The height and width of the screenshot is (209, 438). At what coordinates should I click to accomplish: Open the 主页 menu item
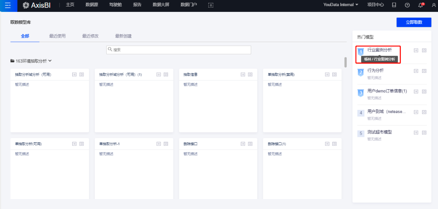coord(70,5)
